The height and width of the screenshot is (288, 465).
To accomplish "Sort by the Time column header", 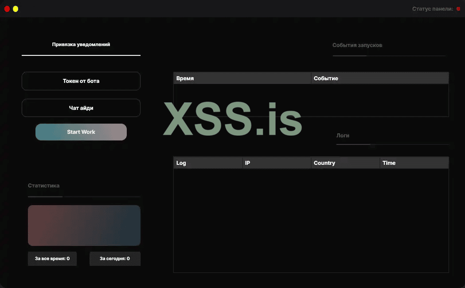I will click(x=414, y=163).
